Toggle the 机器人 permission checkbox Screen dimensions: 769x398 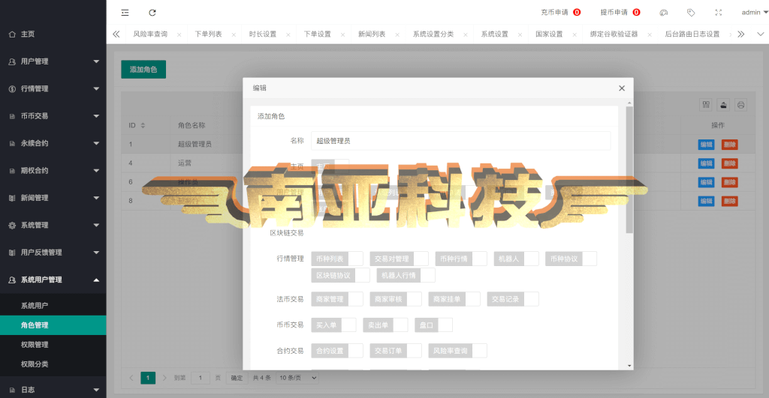(x=516, y=259)
